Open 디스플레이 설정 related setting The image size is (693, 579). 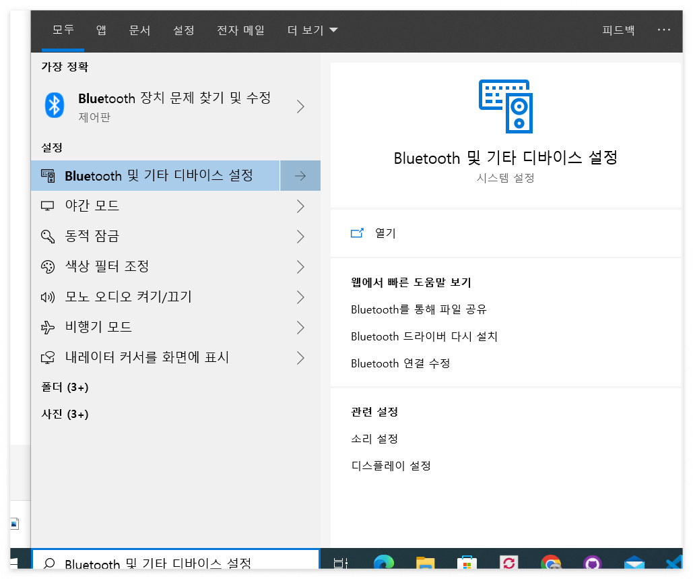pyautogui.click(x=391, y=466)
